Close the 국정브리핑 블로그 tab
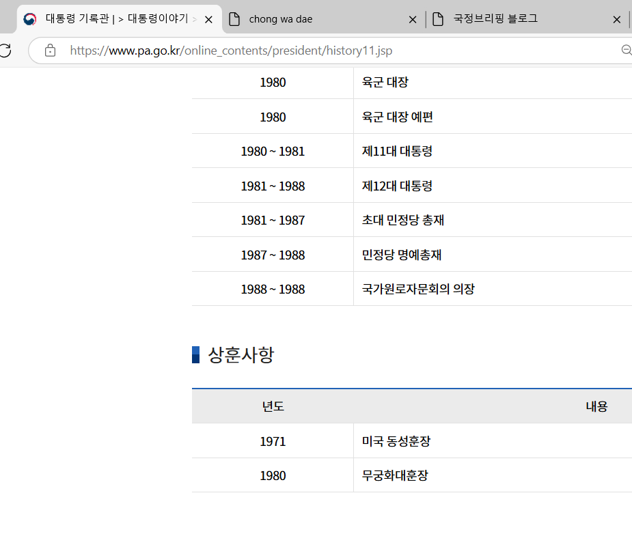The image size is (632, 534). [x=617, y=19]
